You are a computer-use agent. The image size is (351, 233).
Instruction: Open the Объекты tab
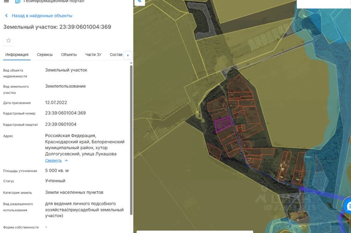click(x=69, y=55)
